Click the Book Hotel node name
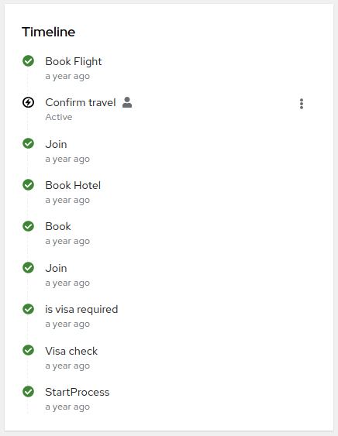The height and width of the screenshot is (436, 338). [73, 185]
